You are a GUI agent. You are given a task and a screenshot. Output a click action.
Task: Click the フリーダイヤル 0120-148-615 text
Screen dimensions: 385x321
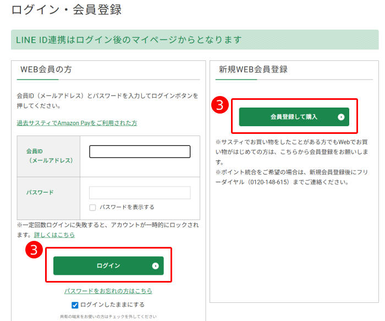click(291, 177)
